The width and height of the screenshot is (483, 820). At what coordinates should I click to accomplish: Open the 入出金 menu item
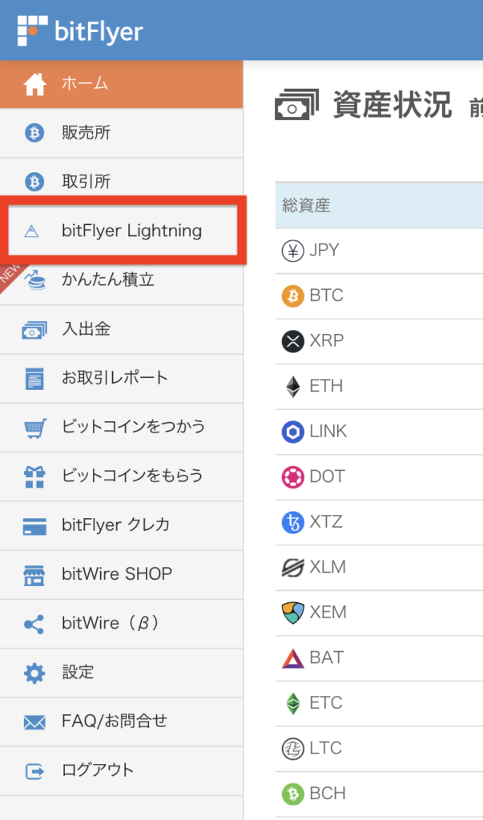click(x=77, y=329)
